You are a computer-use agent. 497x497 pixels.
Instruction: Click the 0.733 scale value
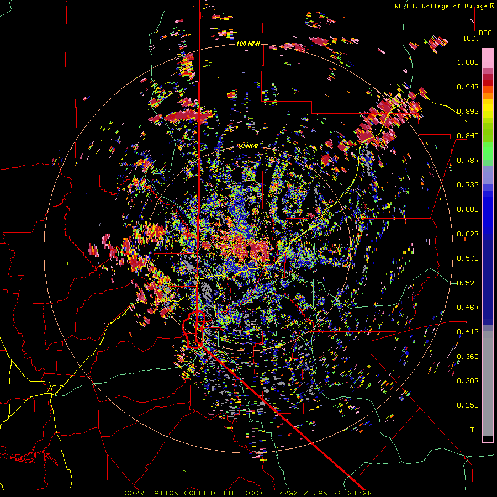(468, 185)
